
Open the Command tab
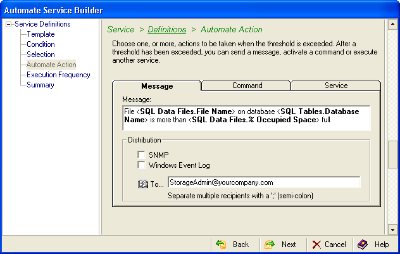coord(247,86)
